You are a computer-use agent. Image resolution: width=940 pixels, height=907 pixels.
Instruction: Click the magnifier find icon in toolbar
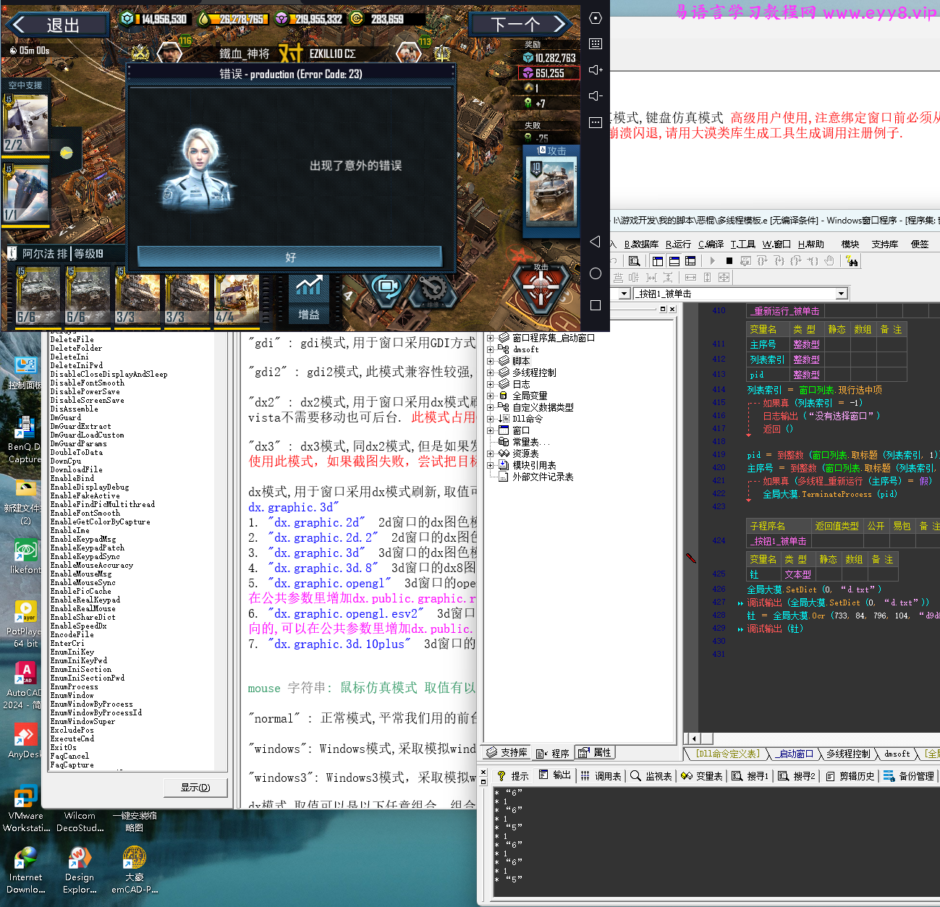point(634,260)
